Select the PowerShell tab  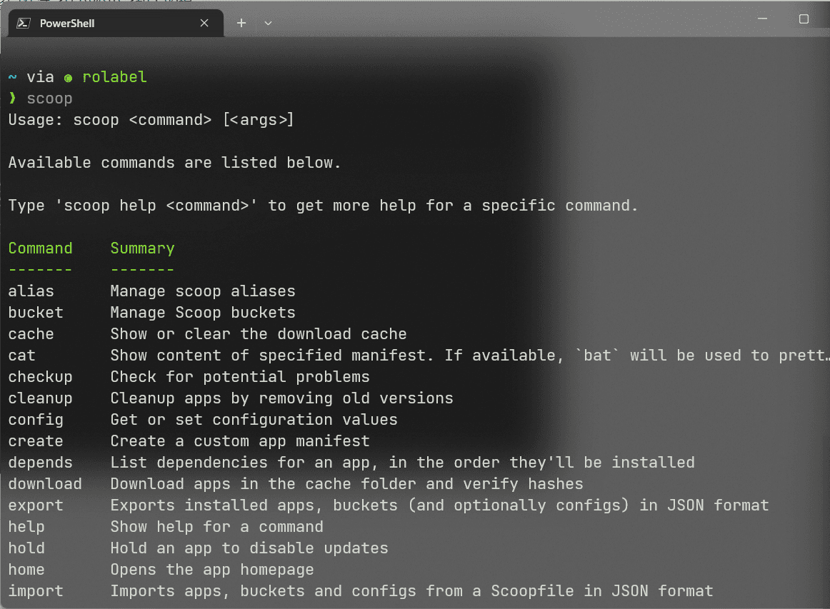[116, 24]
